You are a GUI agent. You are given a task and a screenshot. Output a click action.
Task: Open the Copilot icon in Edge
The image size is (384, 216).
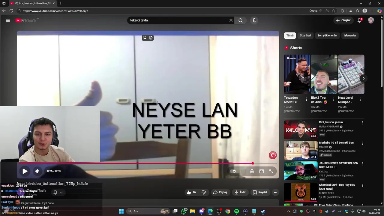point(379,11)
